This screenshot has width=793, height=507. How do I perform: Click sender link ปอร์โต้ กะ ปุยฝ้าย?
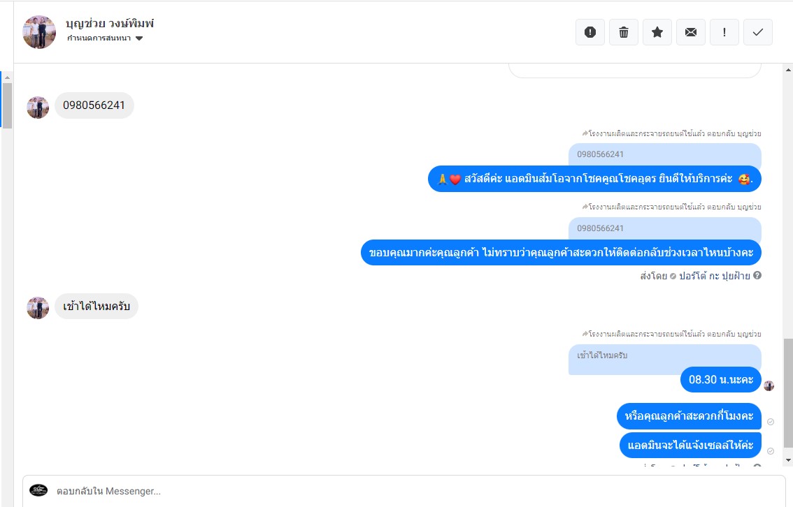pyautogui.click(x=714, y=276)
